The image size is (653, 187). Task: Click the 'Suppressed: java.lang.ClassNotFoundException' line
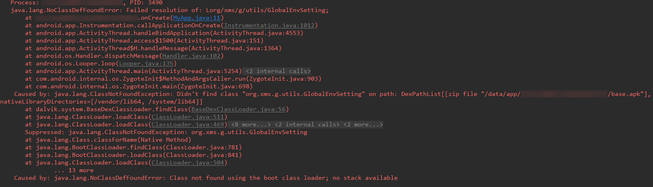[x=166, y=132]
